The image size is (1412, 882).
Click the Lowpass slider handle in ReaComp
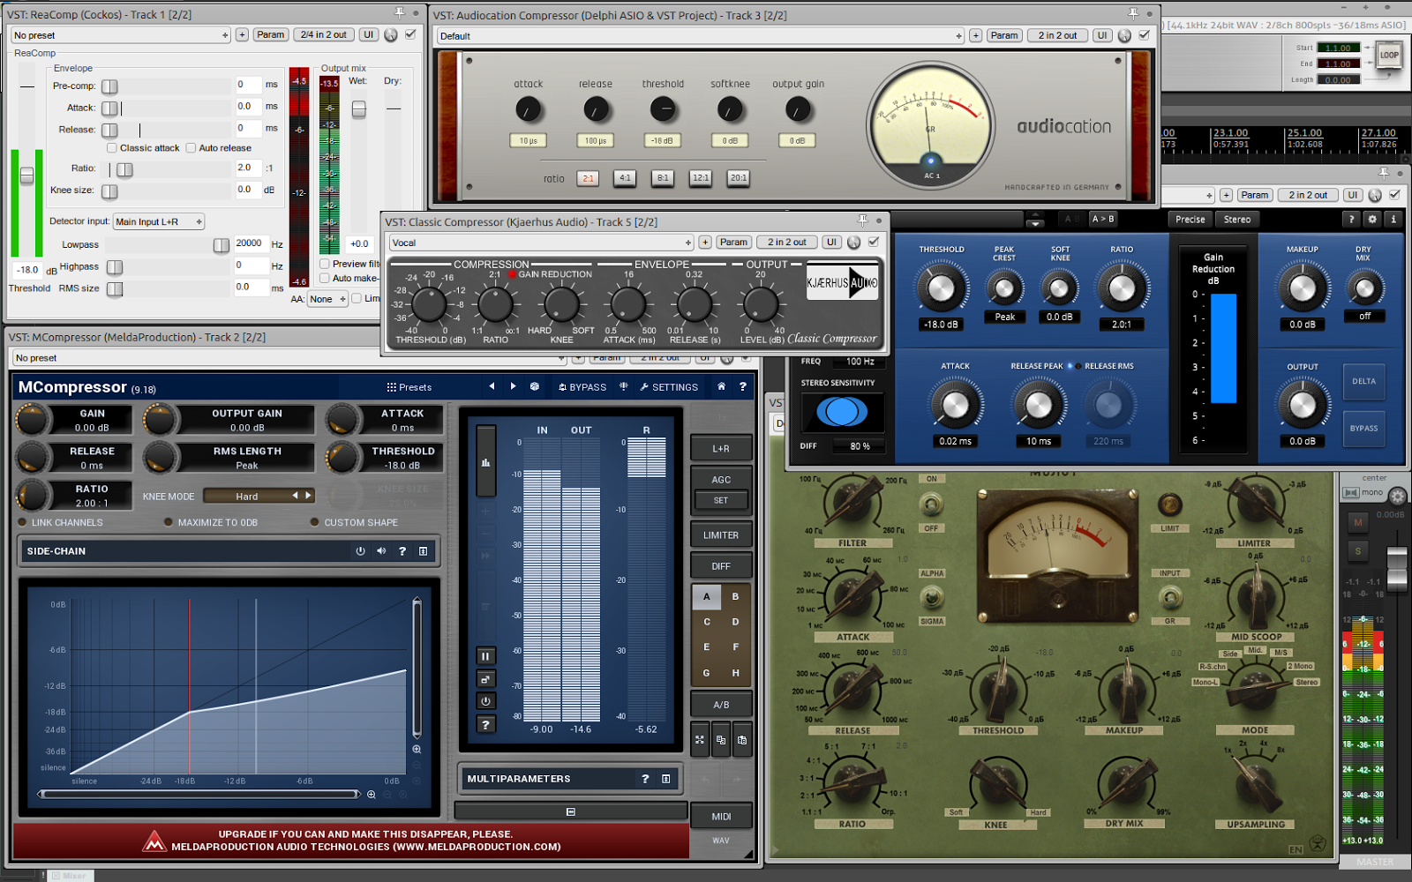click(x=222, y=245)
